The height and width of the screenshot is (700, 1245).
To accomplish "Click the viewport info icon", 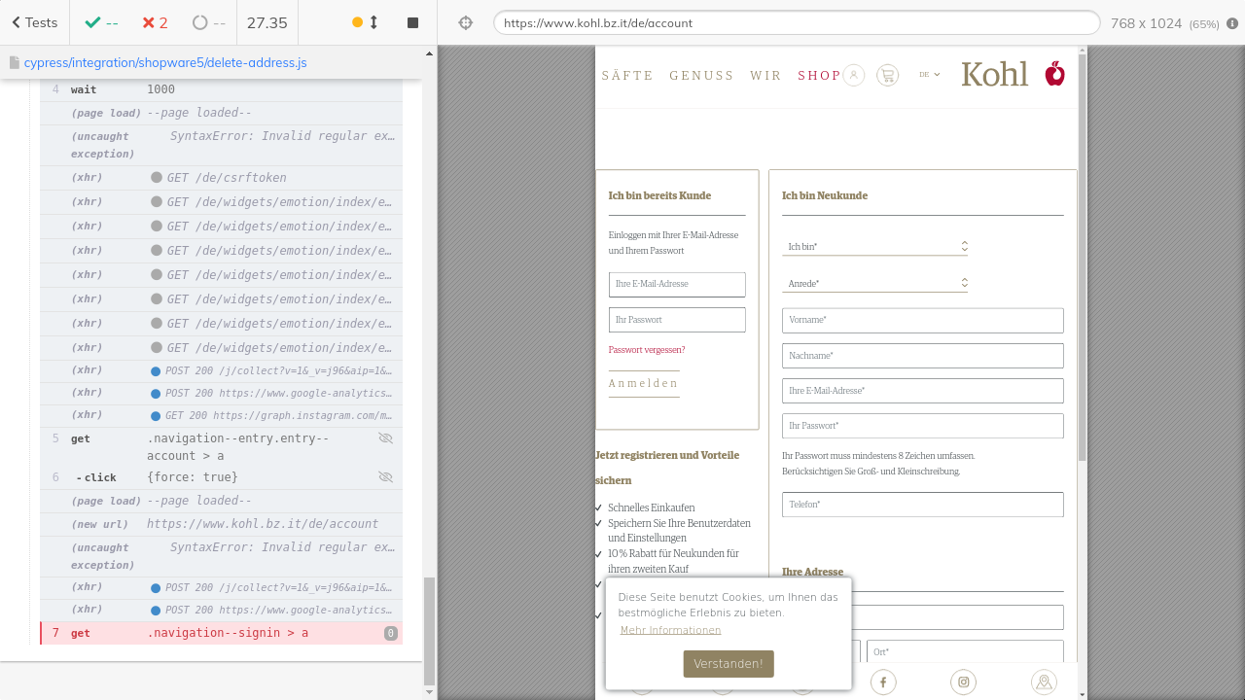I will click(x=1232, y=23).
